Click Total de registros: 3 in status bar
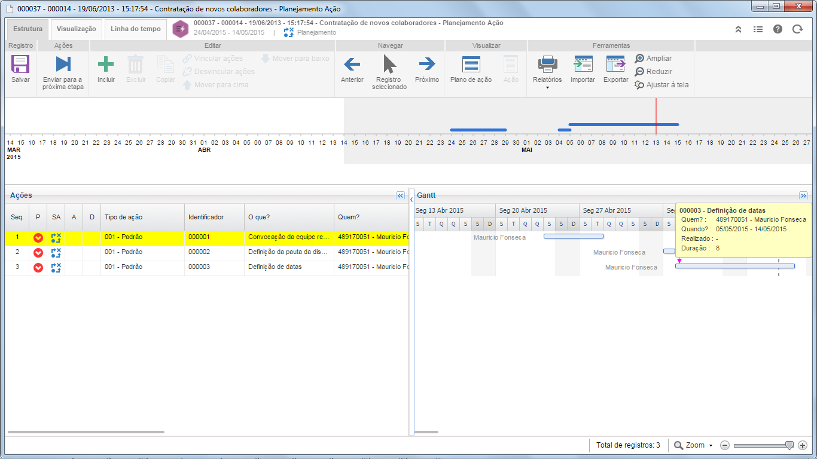Viewport: 817px width, 459px height. click(628, 445)
